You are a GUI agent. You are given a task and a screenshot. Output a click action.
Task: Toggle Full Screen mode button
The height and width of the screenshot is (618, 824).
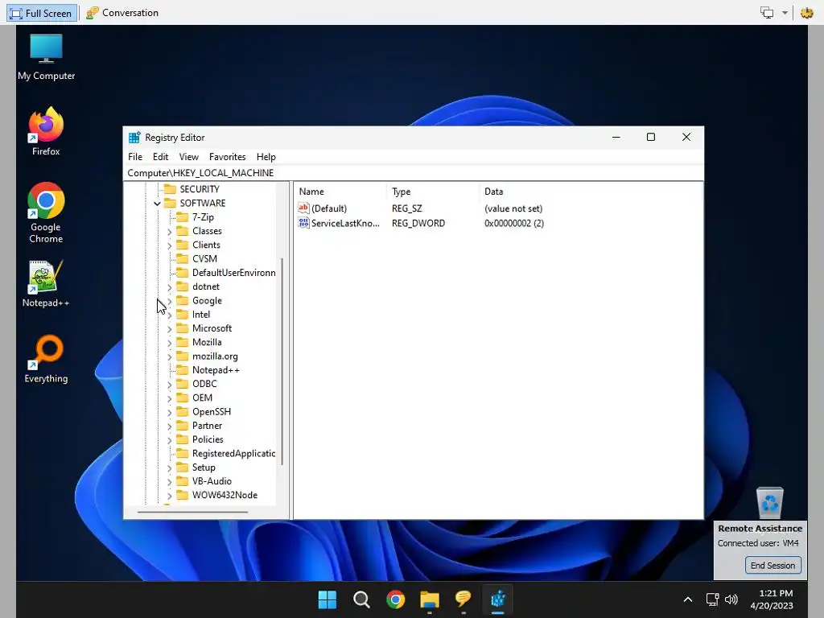(x=41, y=13)
